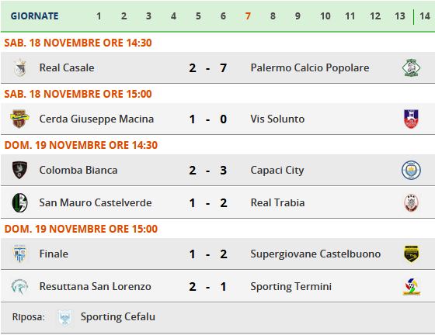Click the Real Casale team crest
The image size is (435, 335).
point(19,67)
